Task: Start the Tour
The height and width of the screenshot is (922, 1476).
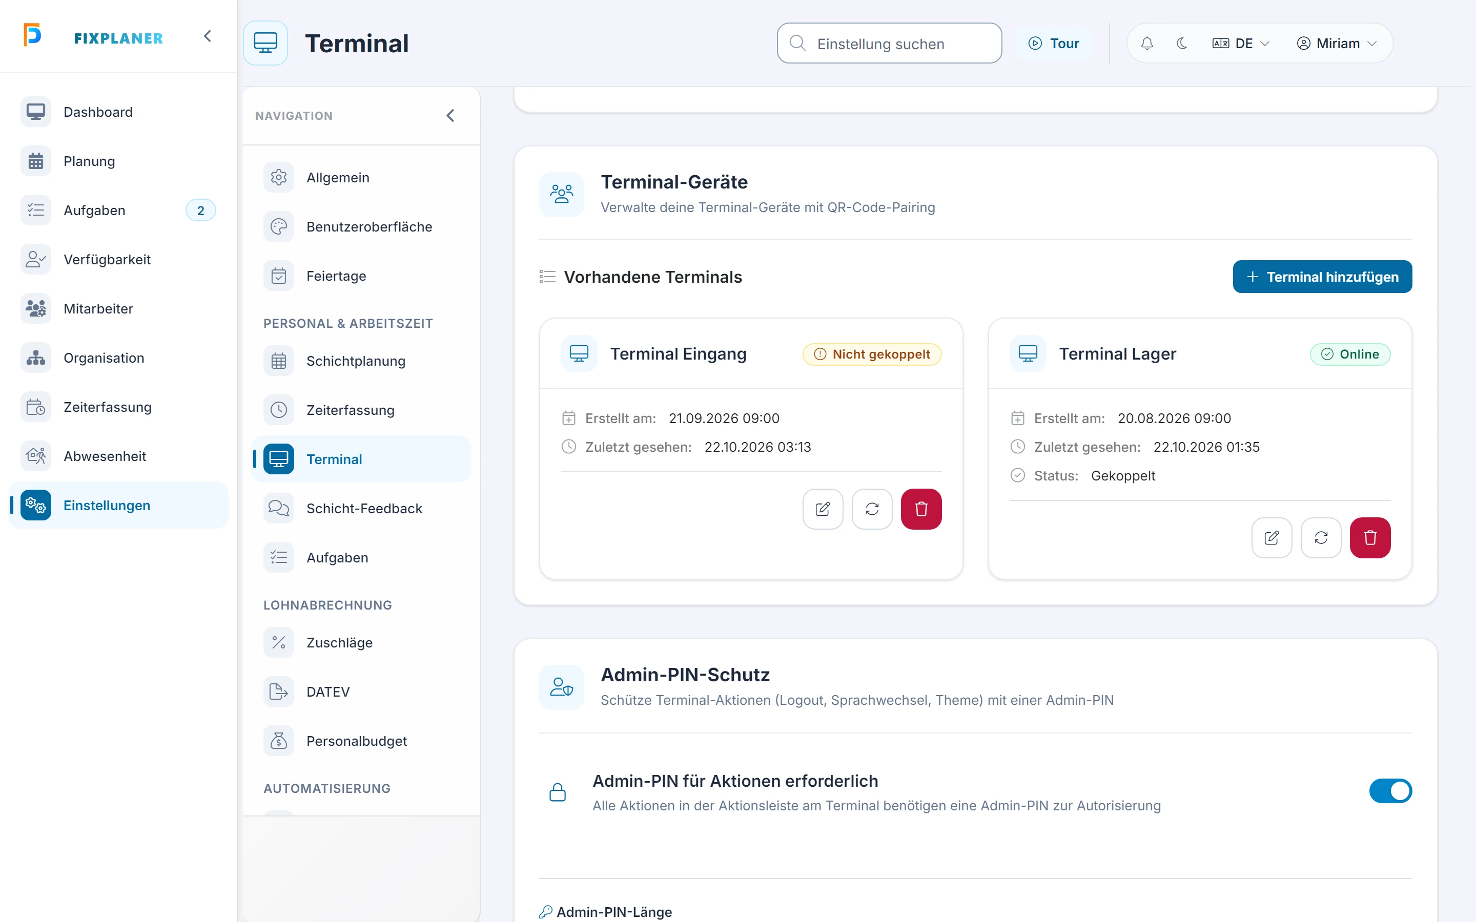Action: coord(1053,44)
